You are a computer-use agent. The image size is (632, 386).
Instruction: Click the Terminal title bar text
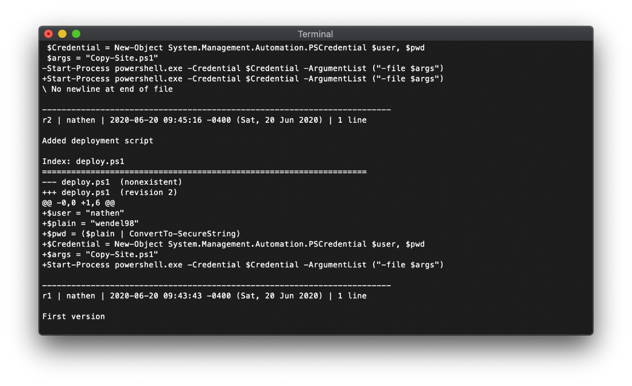pyautogui.click(x=315, y=34)
